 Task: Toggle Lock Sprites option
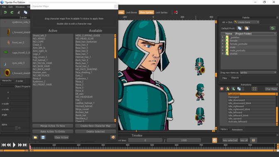point(161,12)
